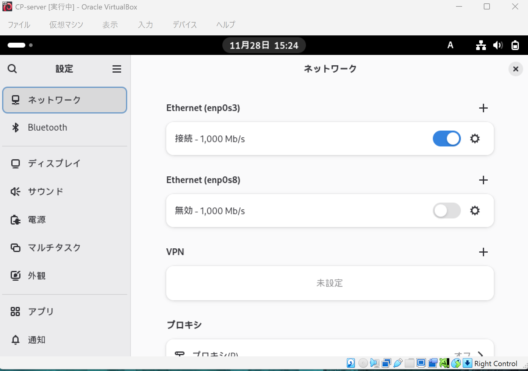
Task: Open the ヘルプ menu
Action: coord(226,25)
